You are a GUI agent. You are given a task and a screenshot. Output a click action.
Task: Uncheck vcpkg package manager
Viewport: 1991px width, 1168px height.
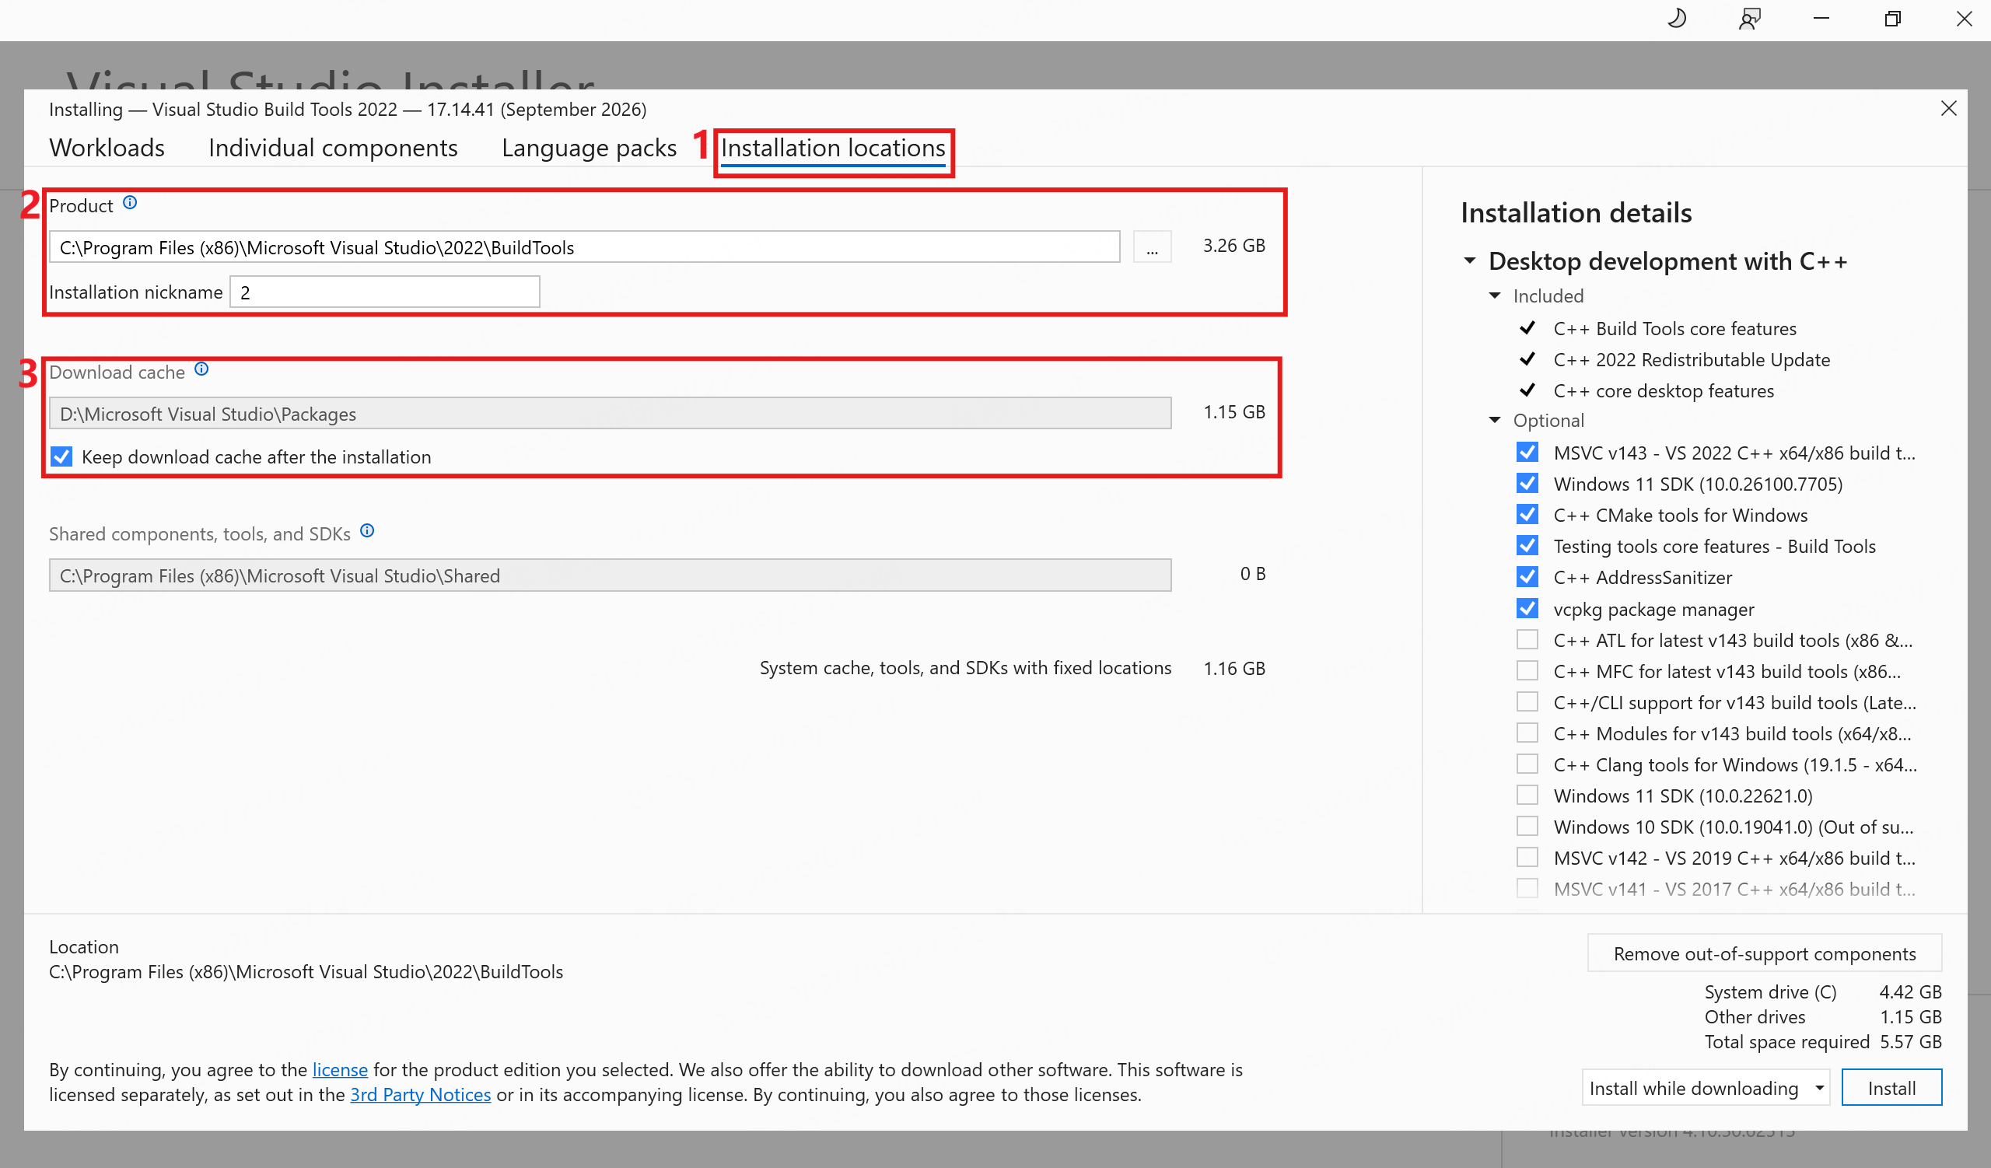[1527, 609]
